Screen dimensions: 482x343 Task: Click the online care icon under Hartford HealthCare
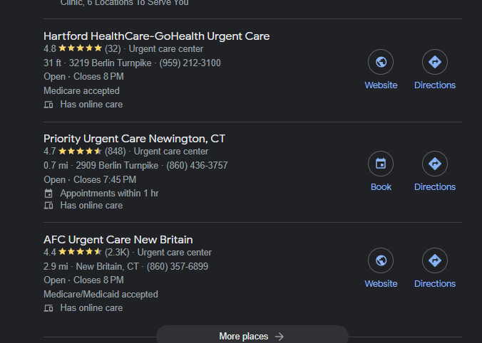pos(48,105)
